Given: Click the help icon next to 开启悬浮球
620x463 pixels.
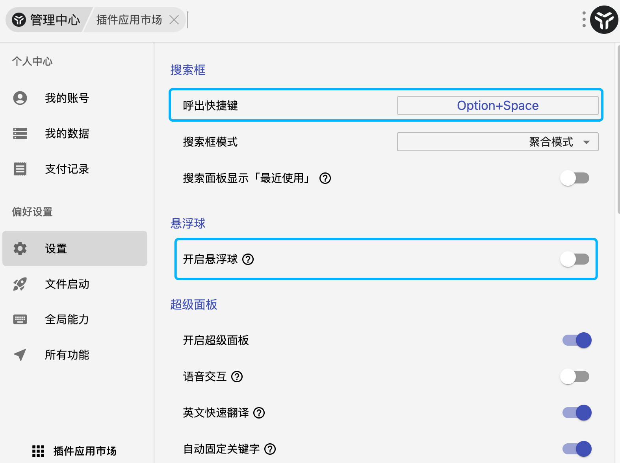Looking at the screenshot, I should pos(248,259).
